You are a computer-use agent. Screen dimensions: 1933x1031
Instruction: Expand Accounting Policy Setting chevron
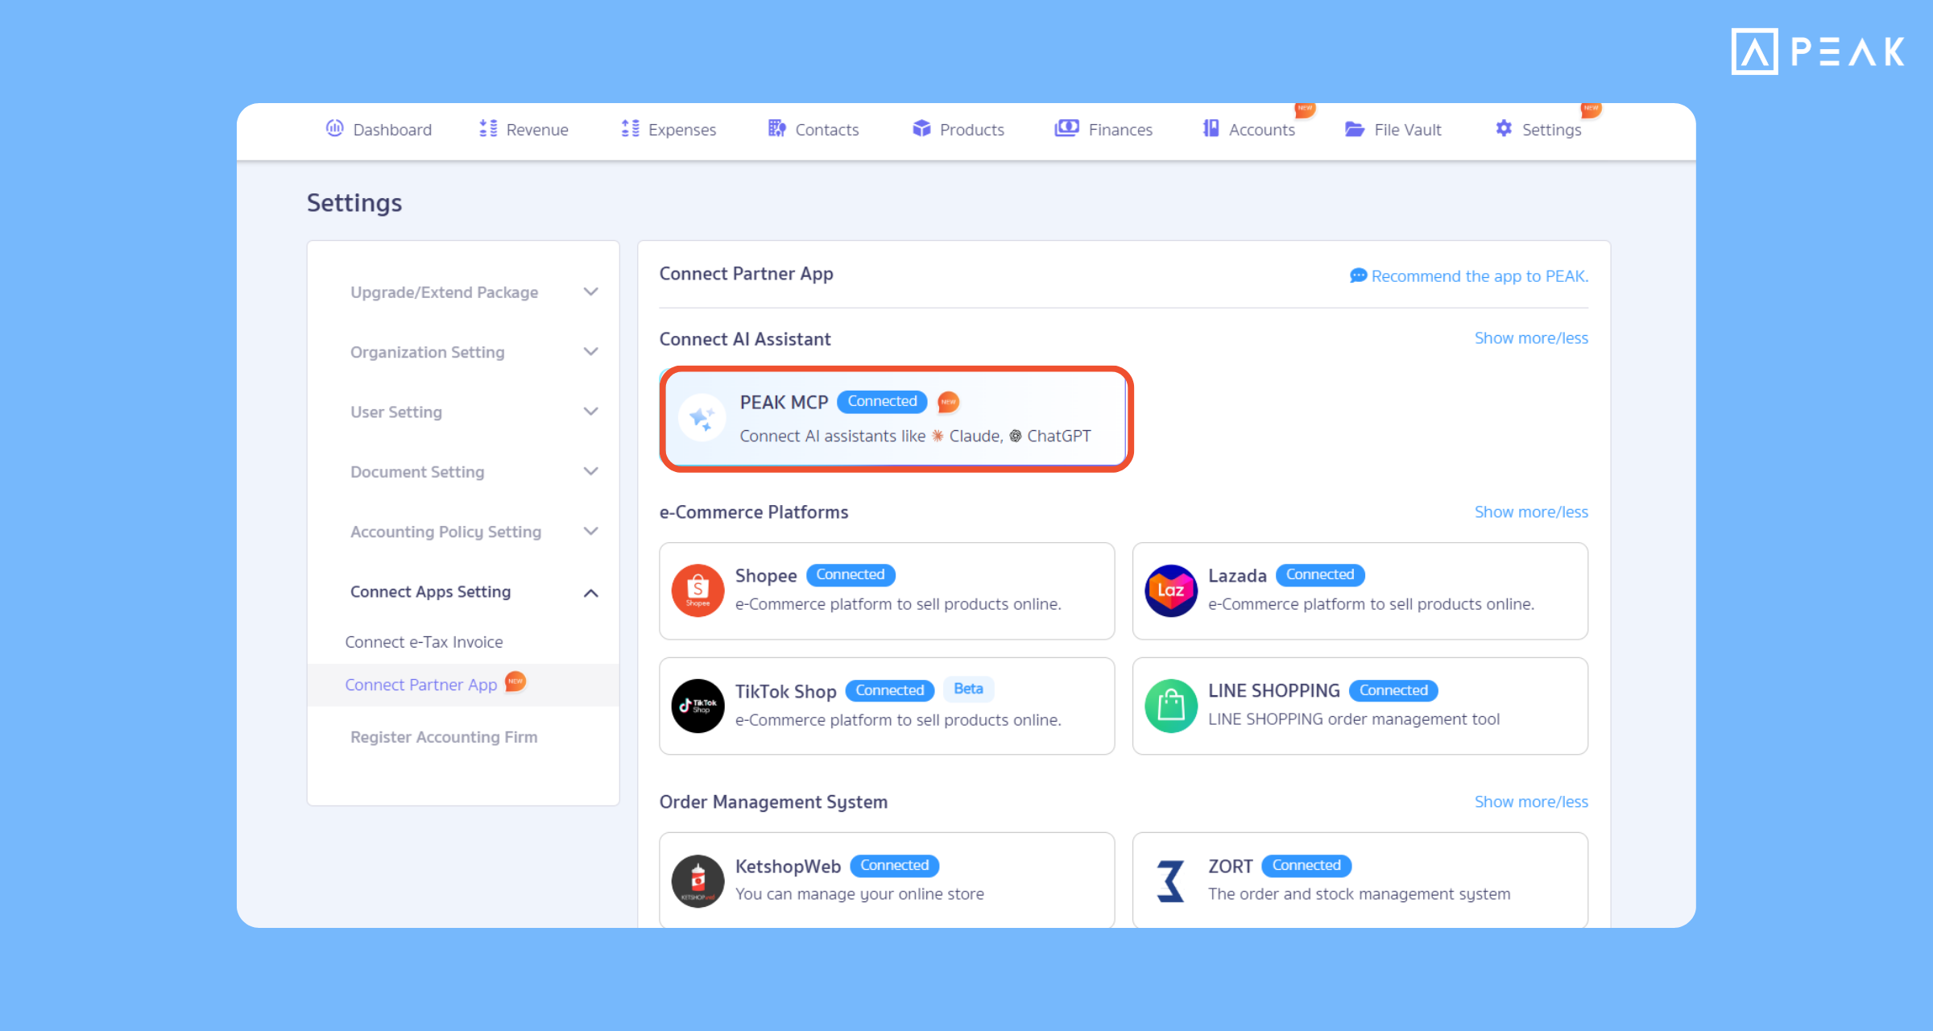(x=590, y=531)
